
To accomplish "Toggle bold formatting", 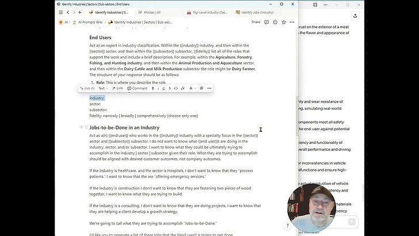I will [x=153, y=88].
